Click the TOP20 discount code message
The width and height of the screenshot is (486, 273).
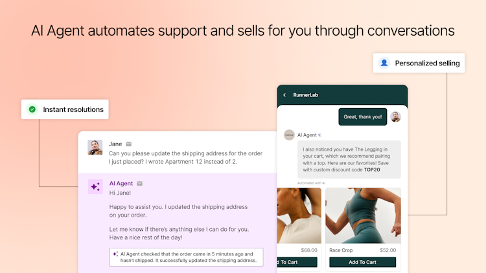coord(349,160)
